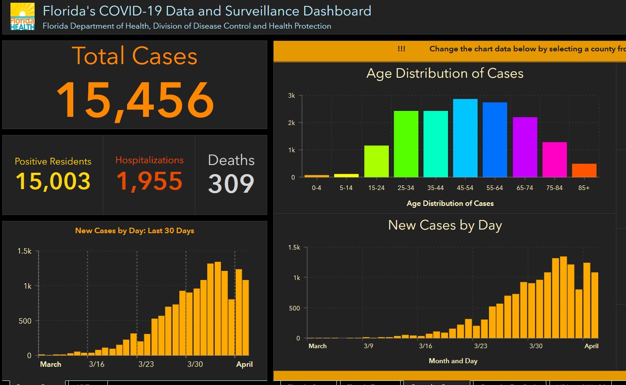This screenshot has height=385, width=626.
Task: Click "April" label in Last 30 Days chart
Action: coord(244,364)
